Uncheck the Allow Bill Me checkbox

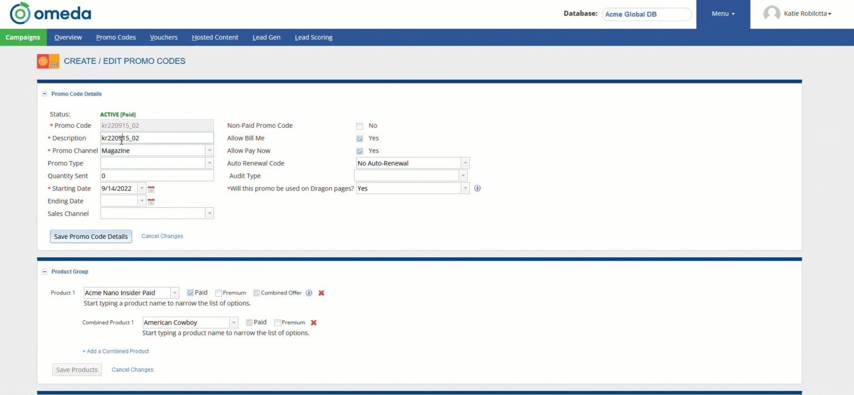[x=360, y=138]
